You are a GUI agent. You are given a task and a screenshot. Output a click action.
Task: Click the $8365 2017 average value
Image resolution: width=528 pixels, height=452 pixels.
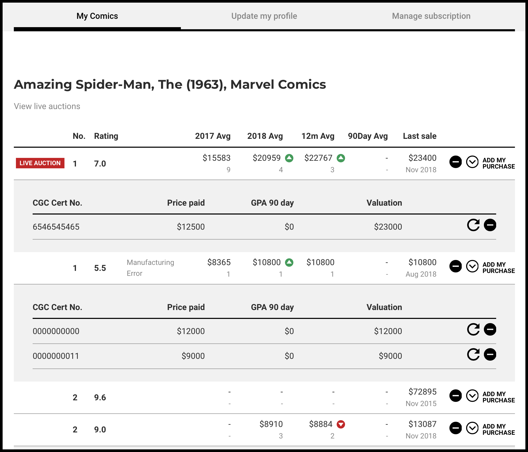pyautogui.click(x=219, y=262)
